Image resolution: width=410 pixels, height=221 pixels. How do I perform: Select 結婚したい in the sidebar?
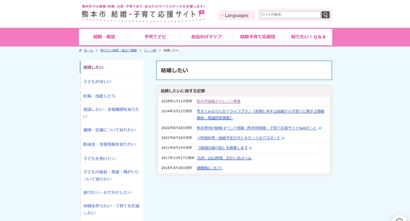[112, 67]
